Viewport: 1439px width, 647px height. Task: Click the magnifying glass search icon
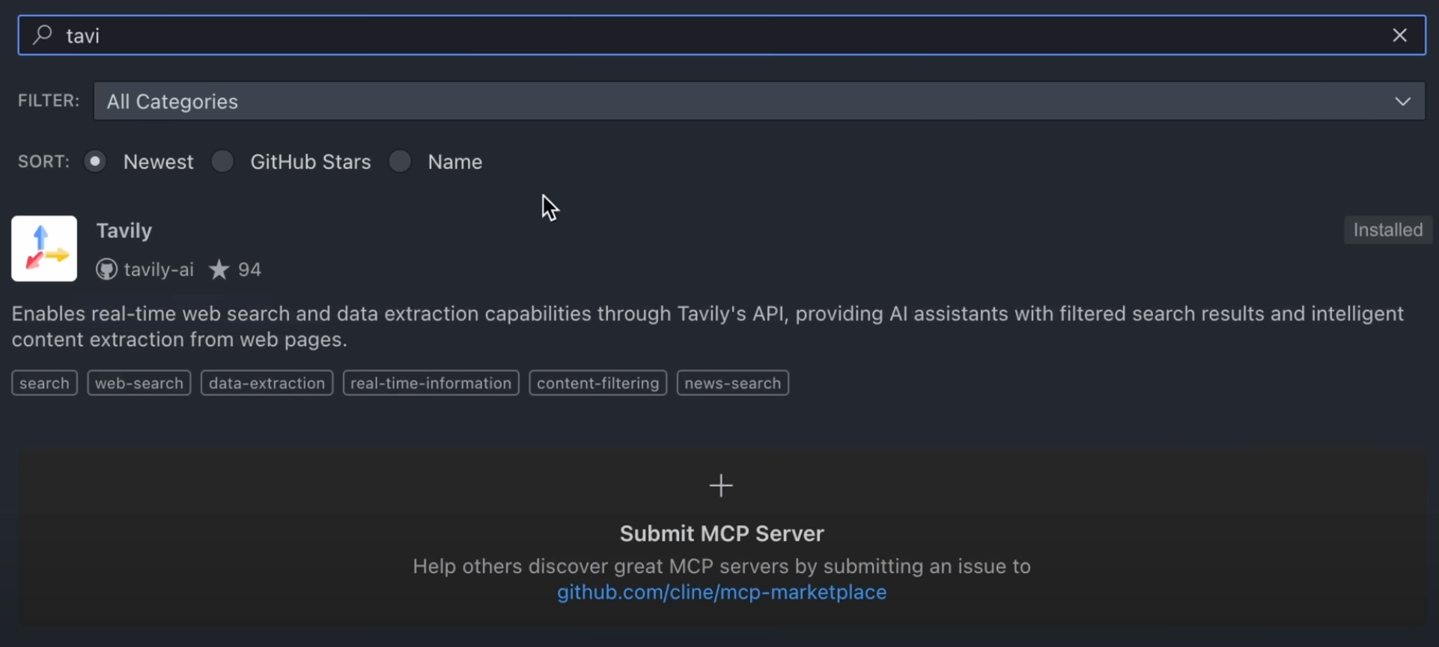click(x=43, y=35)
